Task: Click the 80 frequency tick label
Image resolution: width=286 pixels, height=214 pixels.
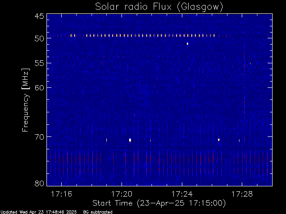Action: [x=39, y=183]
